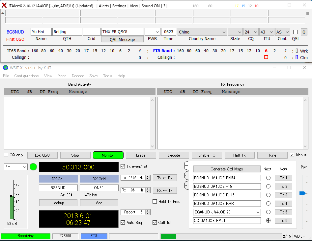
Task: Toggle the Call 1st checkbox
Action: point(155,223)
